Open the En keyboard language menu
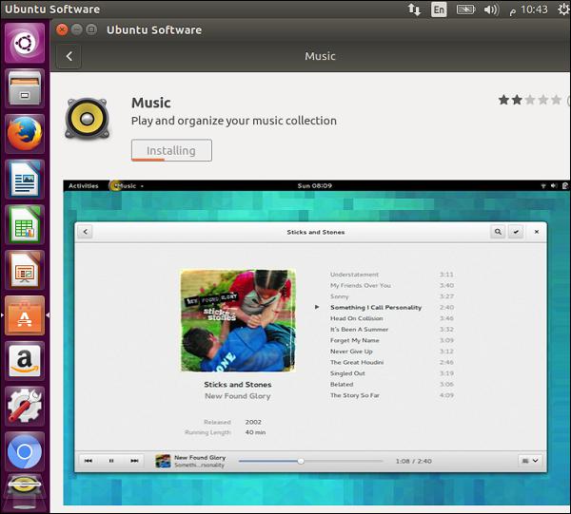 point(438,9)
